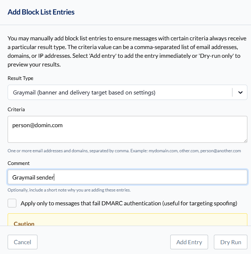Click the Add Block List Entries title

pos(41,12)
